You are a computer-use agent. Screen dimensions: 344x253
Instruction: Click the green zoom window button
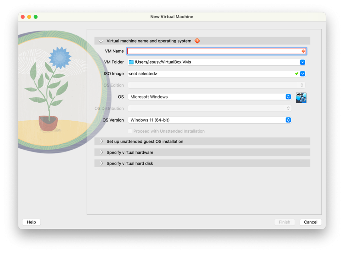36,17
